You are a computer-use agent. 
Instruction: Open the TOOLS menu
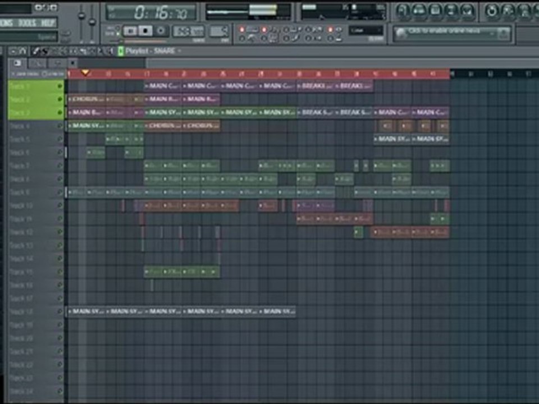27,22
